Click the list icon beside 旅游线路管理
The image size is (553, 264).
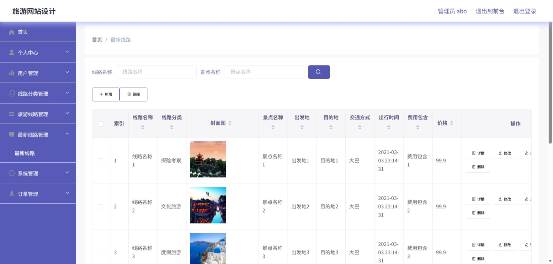point(12,114)
